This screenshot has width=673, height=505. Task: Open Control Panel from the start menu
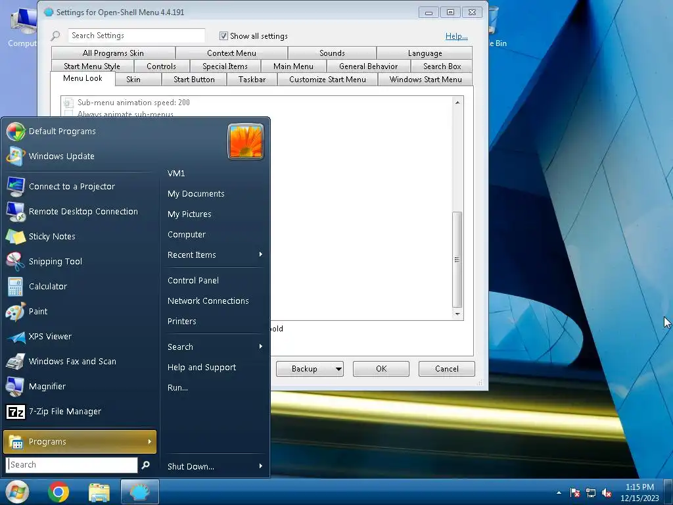tap(215, 280)
